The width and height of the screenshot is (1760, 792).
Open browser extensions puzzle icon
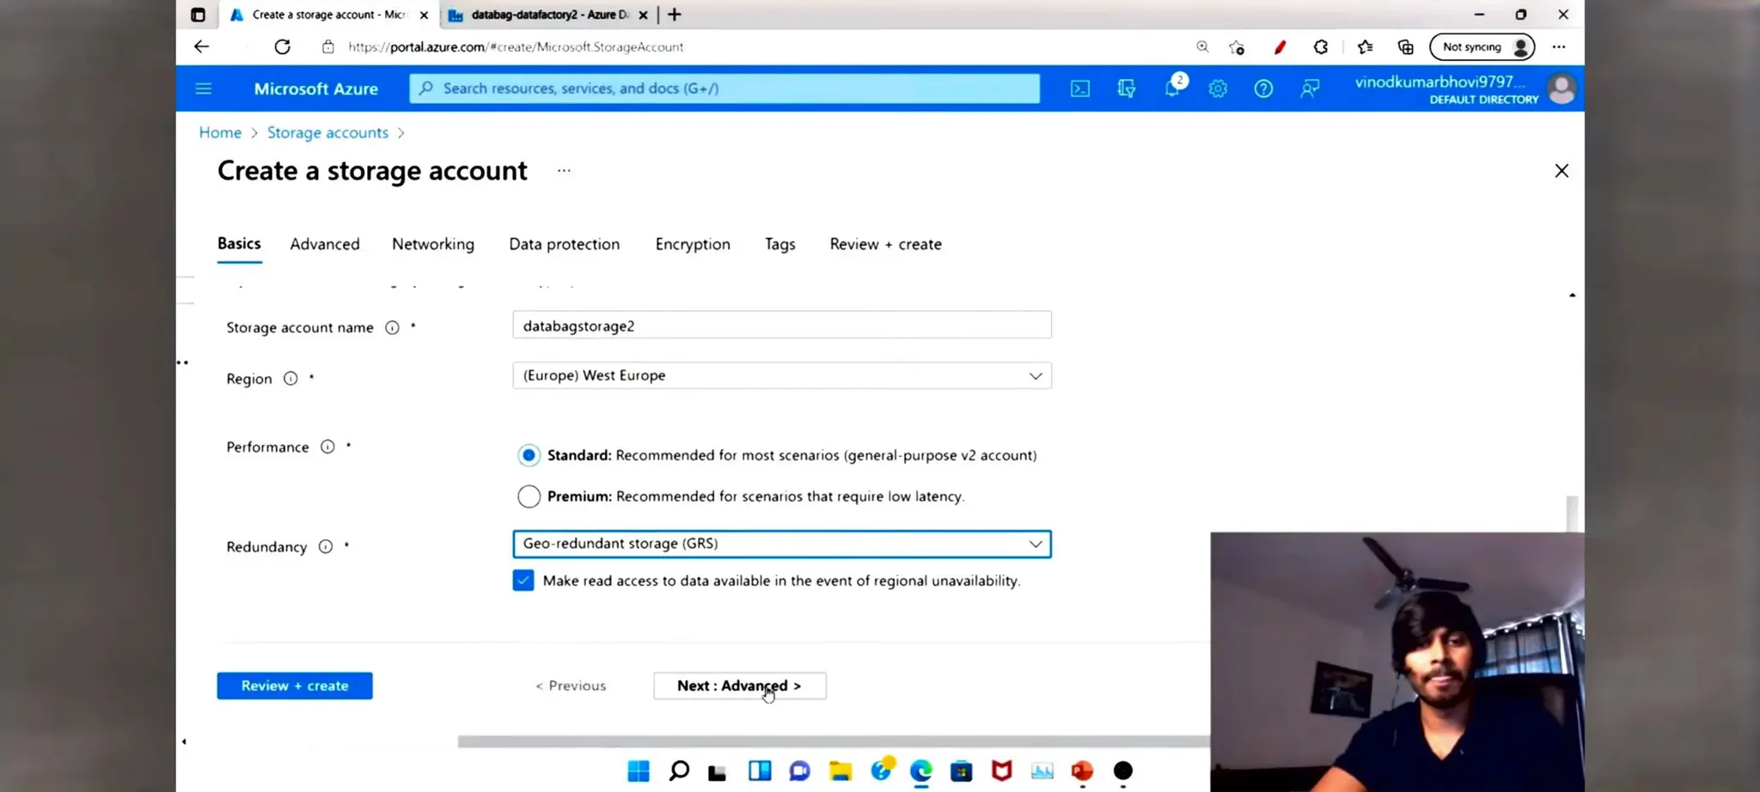click(x=1321, y=46)
